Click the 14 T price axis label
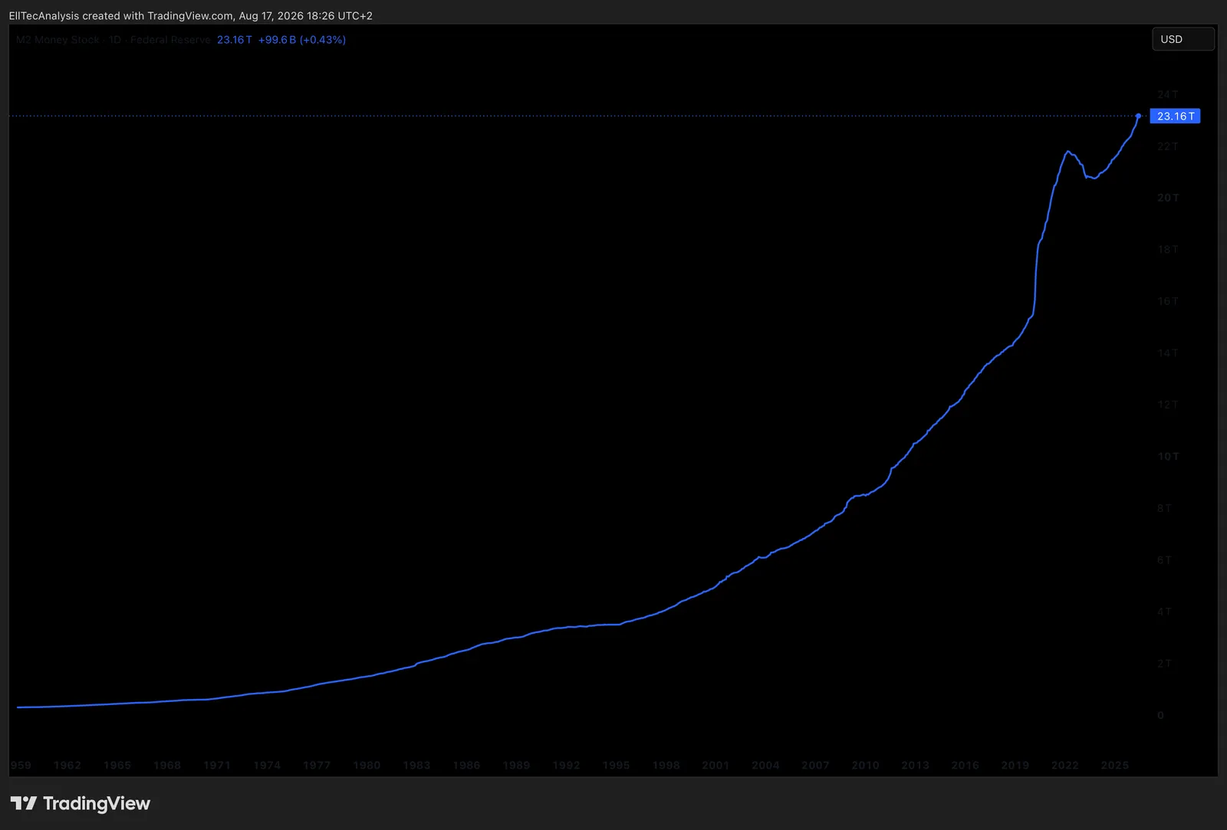 (1167, 353)
